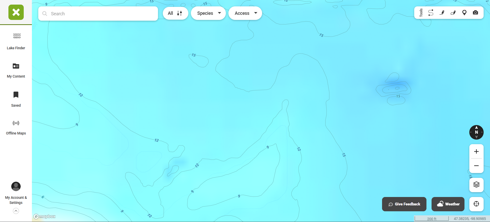Zoom out with the minus button
Viewport: 490px width, 222px height.
tap(476, 166)
